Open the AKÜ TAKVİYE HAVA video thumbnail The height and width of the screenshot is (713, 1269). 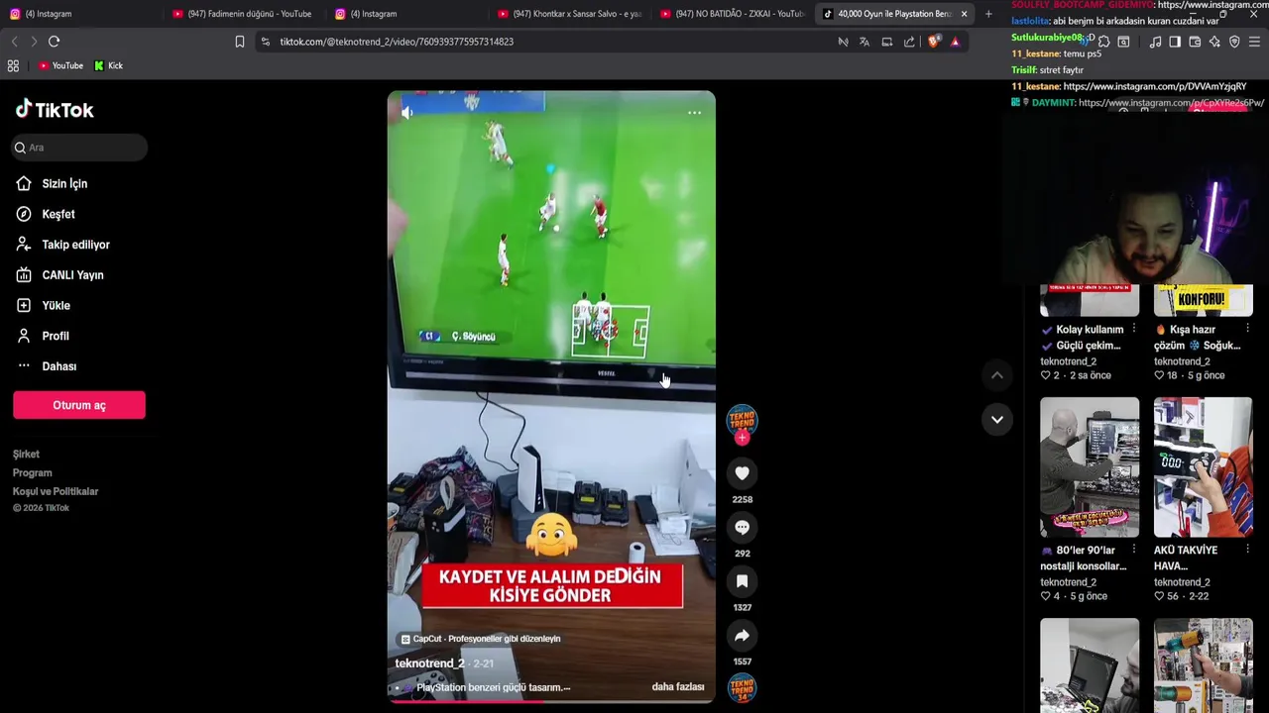(x=1203, y=467)
